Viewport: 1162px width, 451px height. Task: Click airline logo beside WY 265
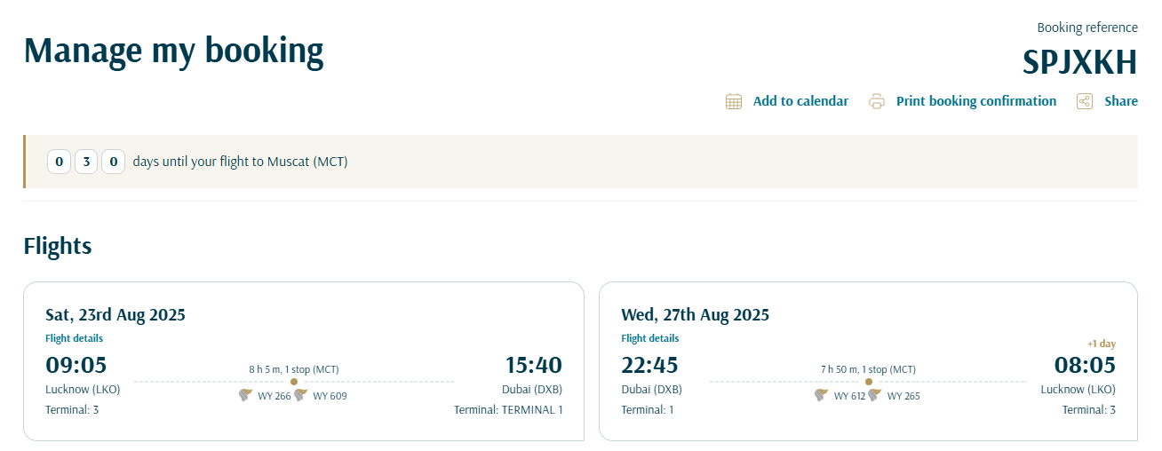pos(875,395)
